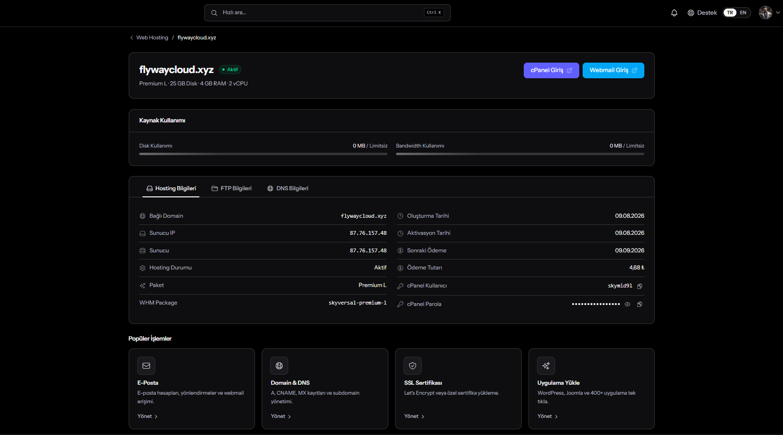
Task: Click the Hosting Durumu gear icon
Action: pyautogui.click(x=142, y=268)
